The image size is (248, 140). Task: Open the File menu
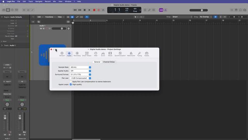[x=19, y=2]
